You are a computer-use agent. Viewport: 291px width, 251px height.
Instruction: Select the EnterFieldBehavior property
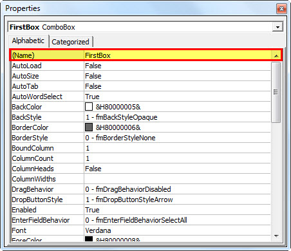(x=41, y=220)
